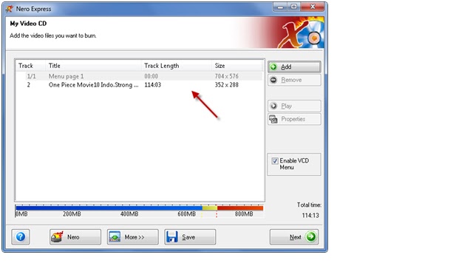Click the minus icon on Remove
Screen dimensions: 473x266
pos(273,80)
